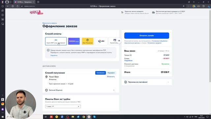
Task: Open the history clock icon in browser sidebar
Action: coord(3,6)
